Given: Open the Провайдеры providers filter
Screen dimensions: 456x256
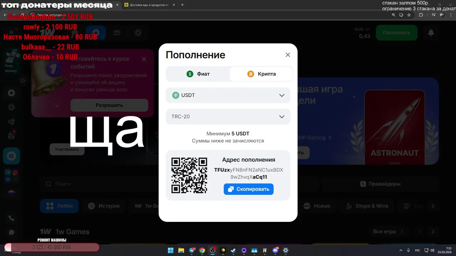Looking at the screenshot, I should pyautogui.click(x=380, y=184).
